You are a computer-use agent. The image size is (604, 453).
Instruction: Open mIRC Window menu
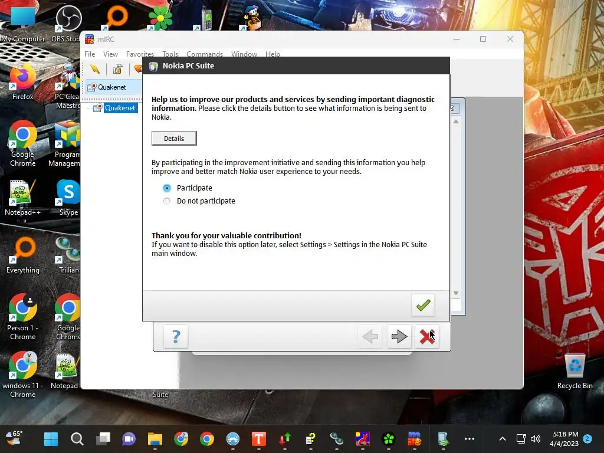coord(244,54)
